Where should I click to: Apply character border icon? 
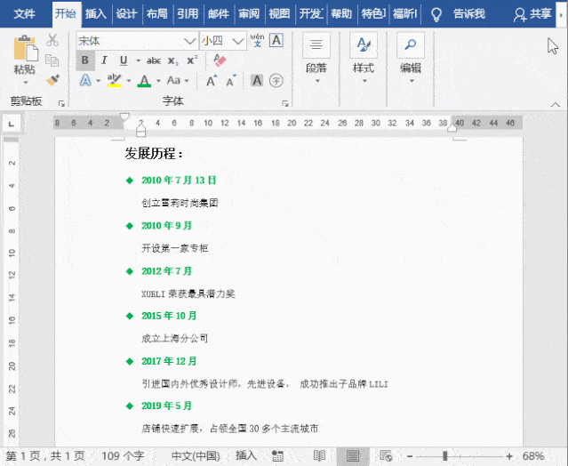tap(276, 40)
